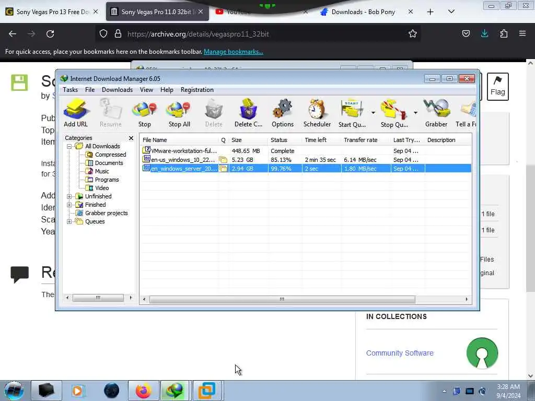
Task: Click the Tell a Friend icon
Action: click(466, 113)
